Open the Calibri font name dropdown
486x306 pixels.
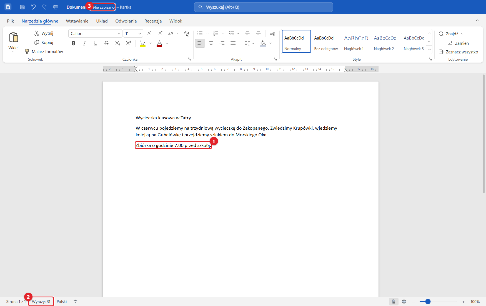119,34
